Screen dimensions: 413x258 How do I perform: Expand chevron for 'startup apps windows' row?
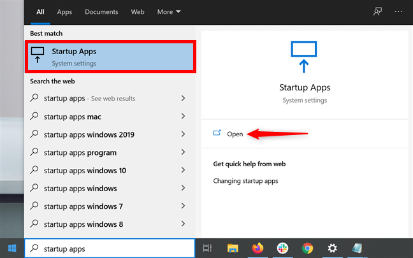(x=183, y=188)
